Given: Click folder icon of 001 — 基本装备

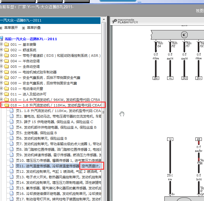Looking at the screenshot, I should click(6, 44).
